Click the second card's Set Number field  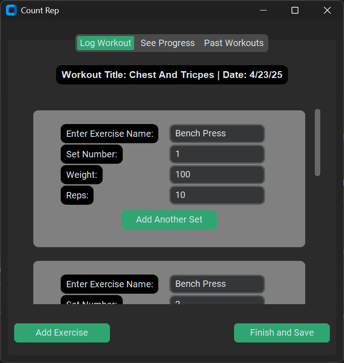coord(217,301)
